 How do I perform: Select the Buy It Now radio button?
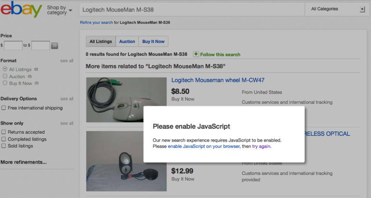click(x=5, y=83)
